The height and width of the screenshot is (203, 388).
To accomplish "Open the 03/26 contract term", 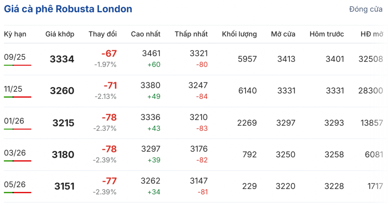I will (x=15, y=153).
